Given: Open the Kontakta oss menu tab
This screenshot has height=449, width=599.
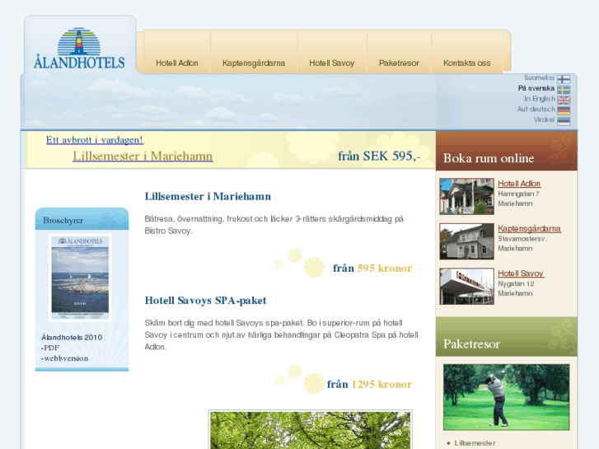Looking at the screenshot, I should coord(467,63).
